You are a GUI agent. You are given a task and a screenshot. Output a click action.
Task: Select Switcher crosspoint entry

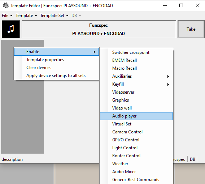click(x=136, y=52)
